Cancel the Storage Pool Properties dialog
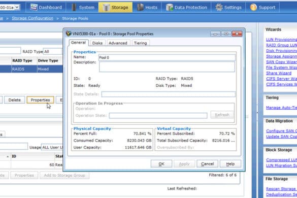This screenshot has height=198, width=297. coord(208,164)
